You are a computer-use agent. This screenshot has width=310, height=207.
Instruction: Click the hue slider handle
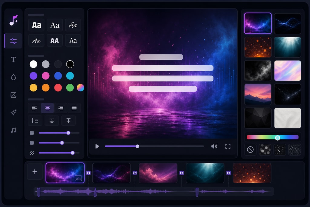click(278, 138)
